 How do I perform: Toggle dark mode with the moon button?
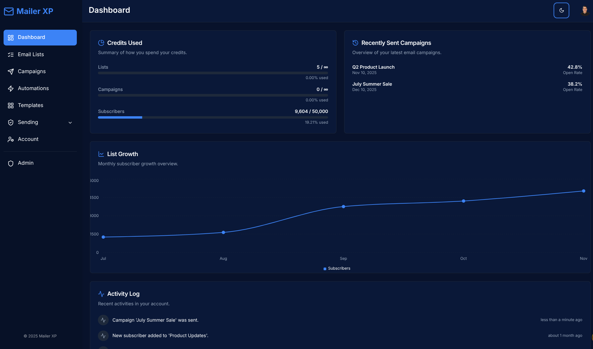[x=561, y=10]
